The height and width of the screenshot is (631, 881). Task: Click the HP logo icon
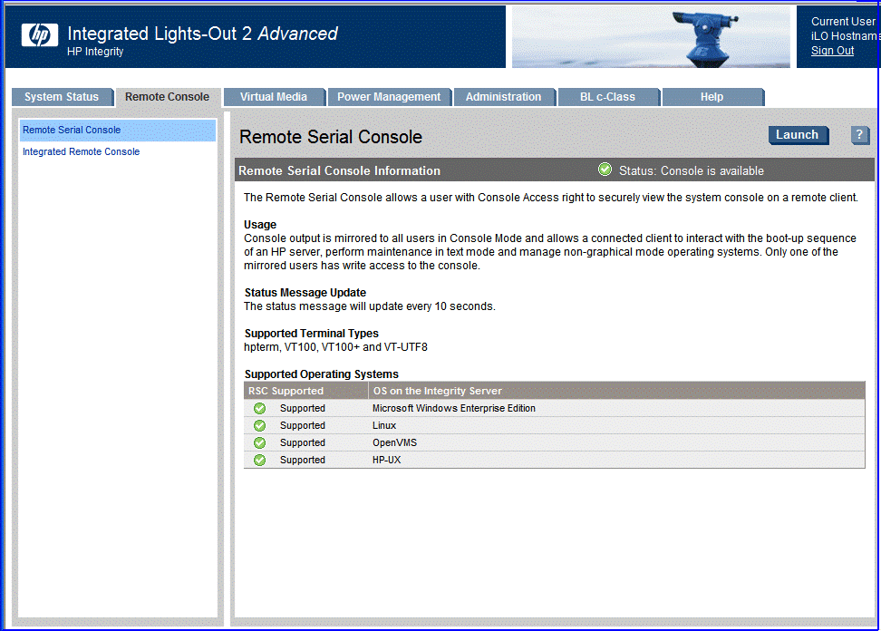[39, 35]
